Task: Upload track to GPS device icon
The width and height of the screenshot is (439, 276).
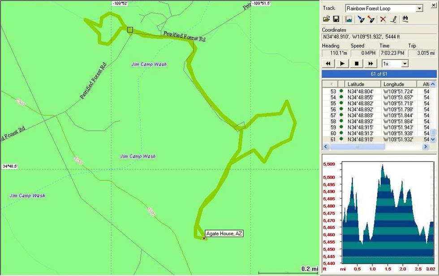Action: 371,19
